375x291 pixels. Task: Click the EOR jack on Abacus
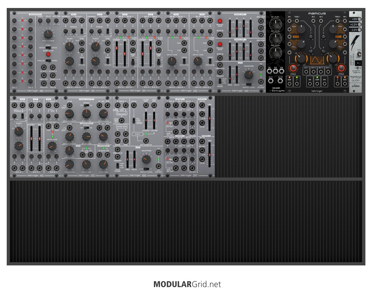(x=290, y=84)
